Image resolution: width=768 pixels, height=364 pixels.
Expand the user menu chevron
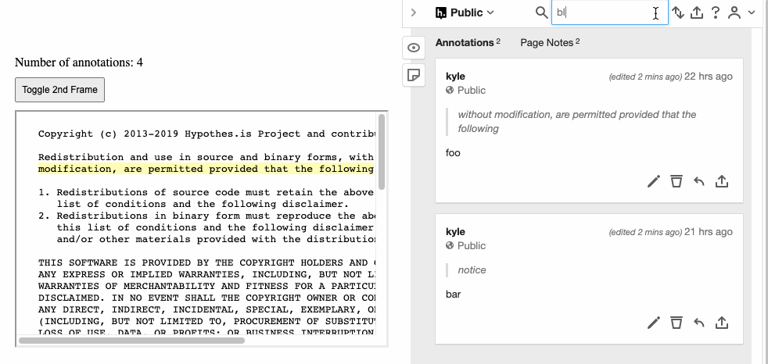click(x=752, y=12)
